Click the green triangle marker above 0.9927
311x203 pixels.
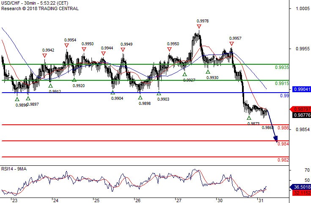point(184,74)
